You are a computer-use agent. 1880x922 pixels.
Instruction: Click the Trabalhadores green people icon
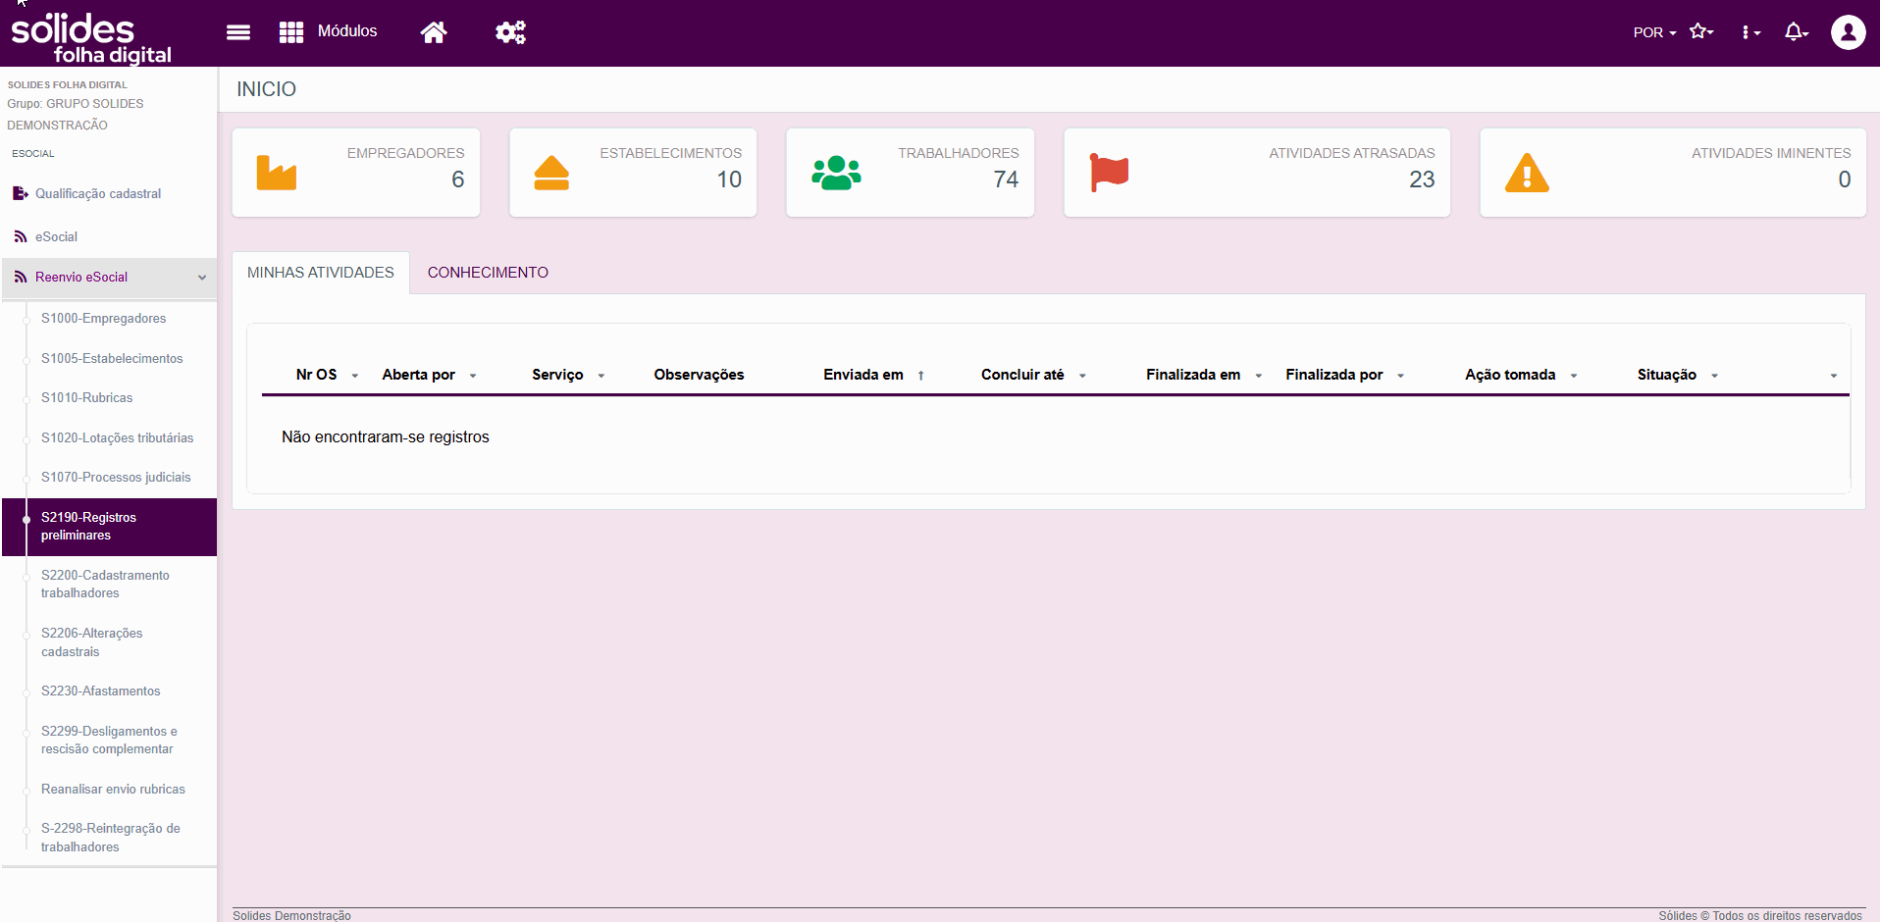pyautogui.click(x=836, y=173)
